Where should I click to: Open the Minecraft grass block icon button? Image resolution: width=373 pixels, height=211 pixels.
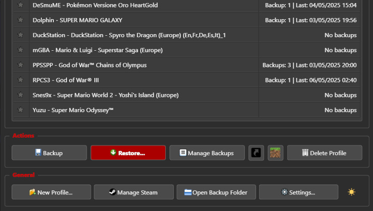pos(275,153)
